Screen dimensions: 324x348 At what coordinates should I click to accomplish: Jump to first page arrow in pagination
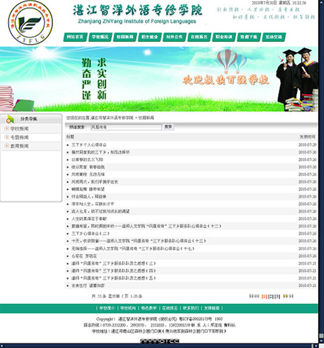tap(252, 296)
